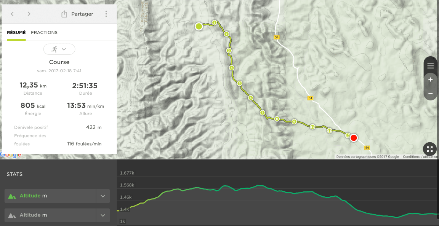
Task: Zoom out on the map
Action: tap(430, 93)
